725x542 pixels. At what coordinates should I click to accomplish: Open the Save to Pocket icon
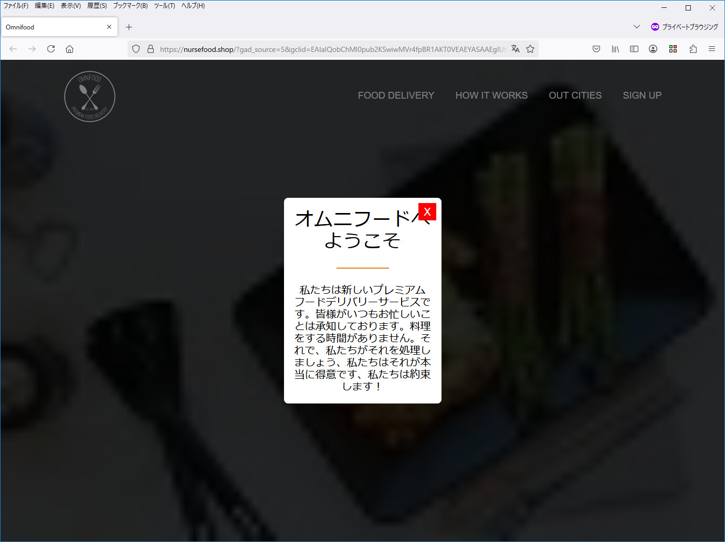pyautogui.click(x=596, y=49)
